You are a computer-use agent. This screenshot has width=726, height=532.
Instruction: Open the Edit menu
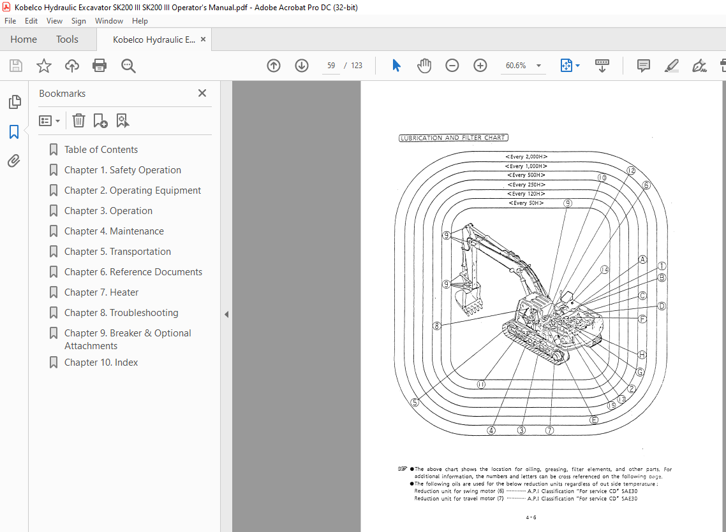pos(31,21)
